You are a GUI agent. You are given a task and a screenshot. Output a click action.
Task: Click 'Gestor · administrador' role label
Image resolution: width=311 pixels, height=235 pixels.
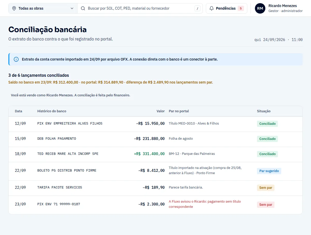pyautogui.click(x=285, y=11)
